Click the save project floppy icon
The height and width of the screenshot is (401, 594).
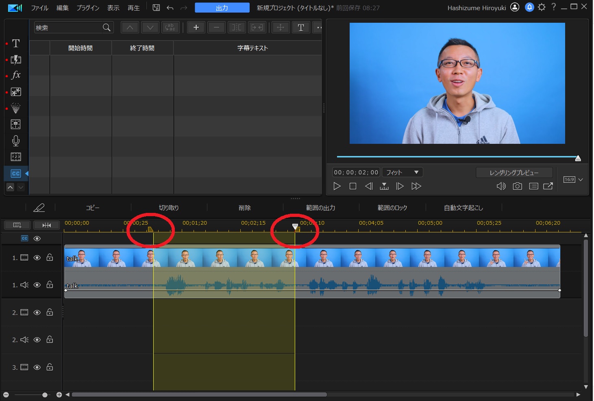pos(156,8)
